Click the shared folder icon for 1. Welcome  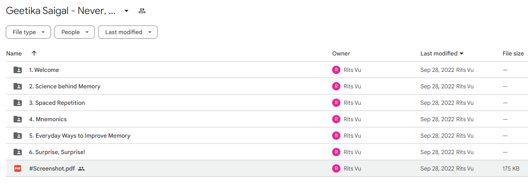pyautogui.click(x=18, y=70)
